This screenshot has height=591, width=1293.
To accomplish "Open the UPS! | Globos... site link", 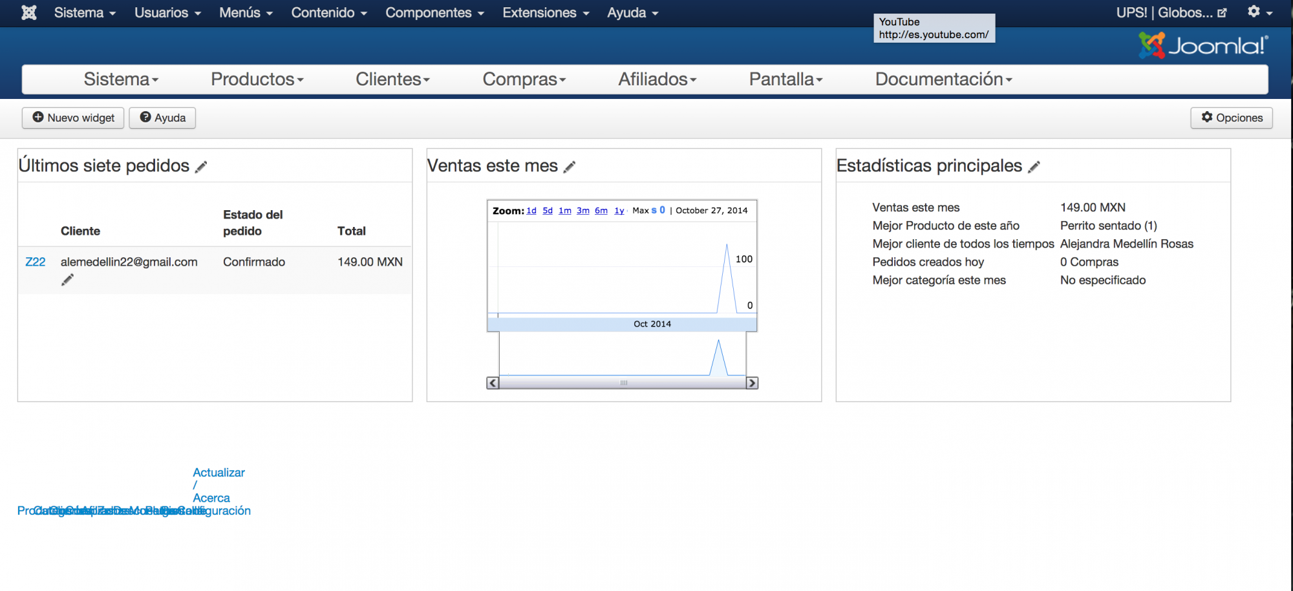I will (1171, 12).
